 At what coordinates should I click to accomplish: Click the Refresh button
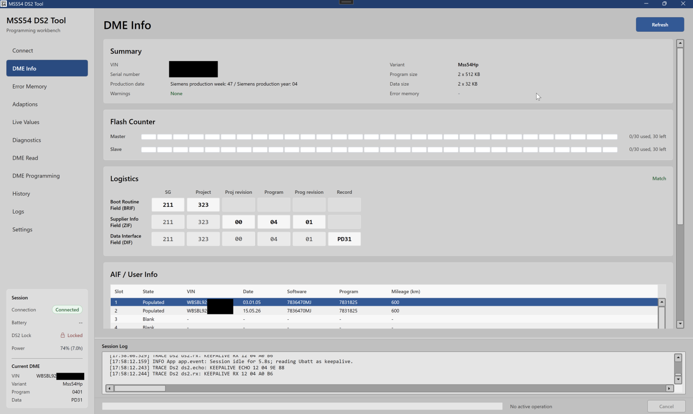pyautogui.click(x=660, y=25)
